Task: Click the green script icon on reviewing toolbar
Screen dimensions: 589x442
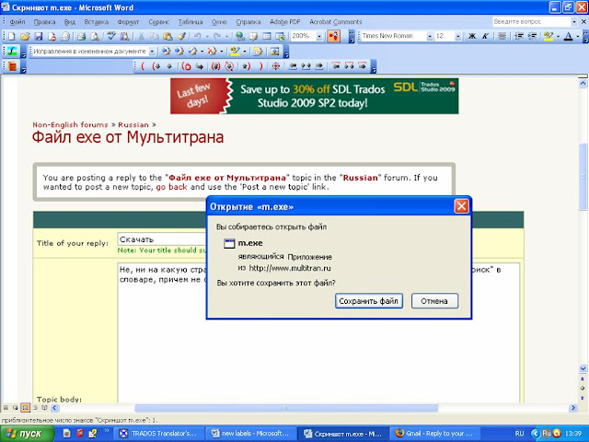Action: coord(12,52)
